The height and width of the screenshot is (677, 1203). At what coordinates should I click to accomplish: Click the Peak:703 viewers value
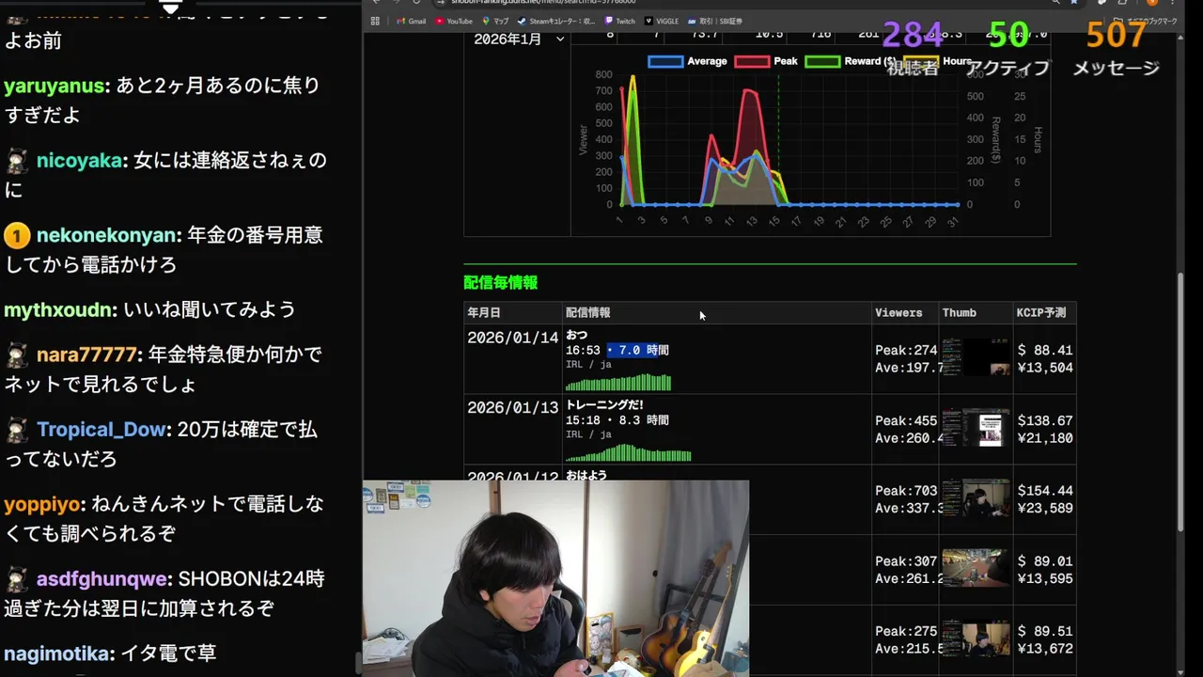[x=906, y=491]
